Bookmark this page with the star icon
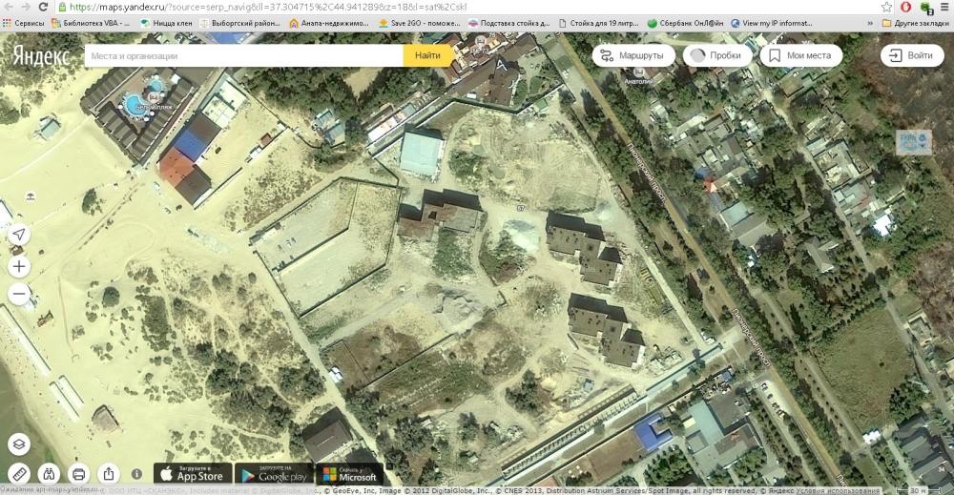 point(886,7)
